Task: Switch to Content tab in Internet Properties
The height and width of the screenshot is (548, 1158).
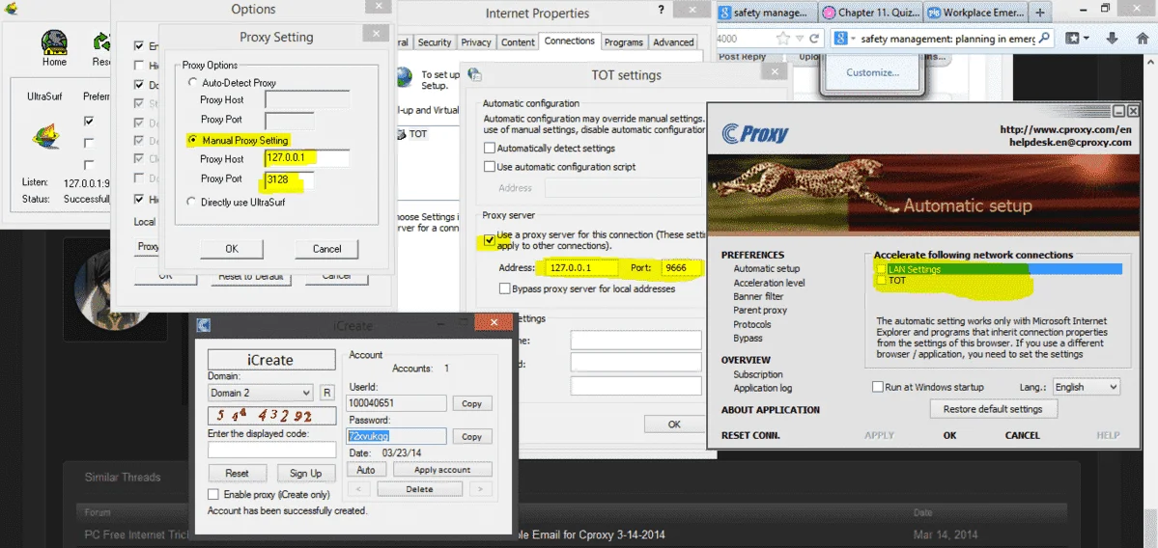Action: 518,42
